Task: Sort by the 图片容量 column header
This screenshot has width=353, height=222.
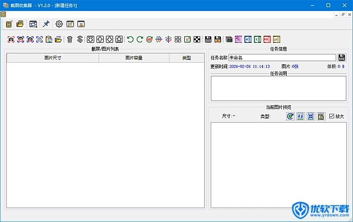Action: click(133, 58)
